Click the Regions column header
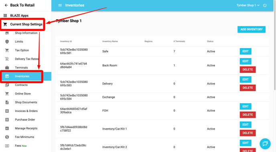Viewport: 276px width, 152px height. pos(148,42)
